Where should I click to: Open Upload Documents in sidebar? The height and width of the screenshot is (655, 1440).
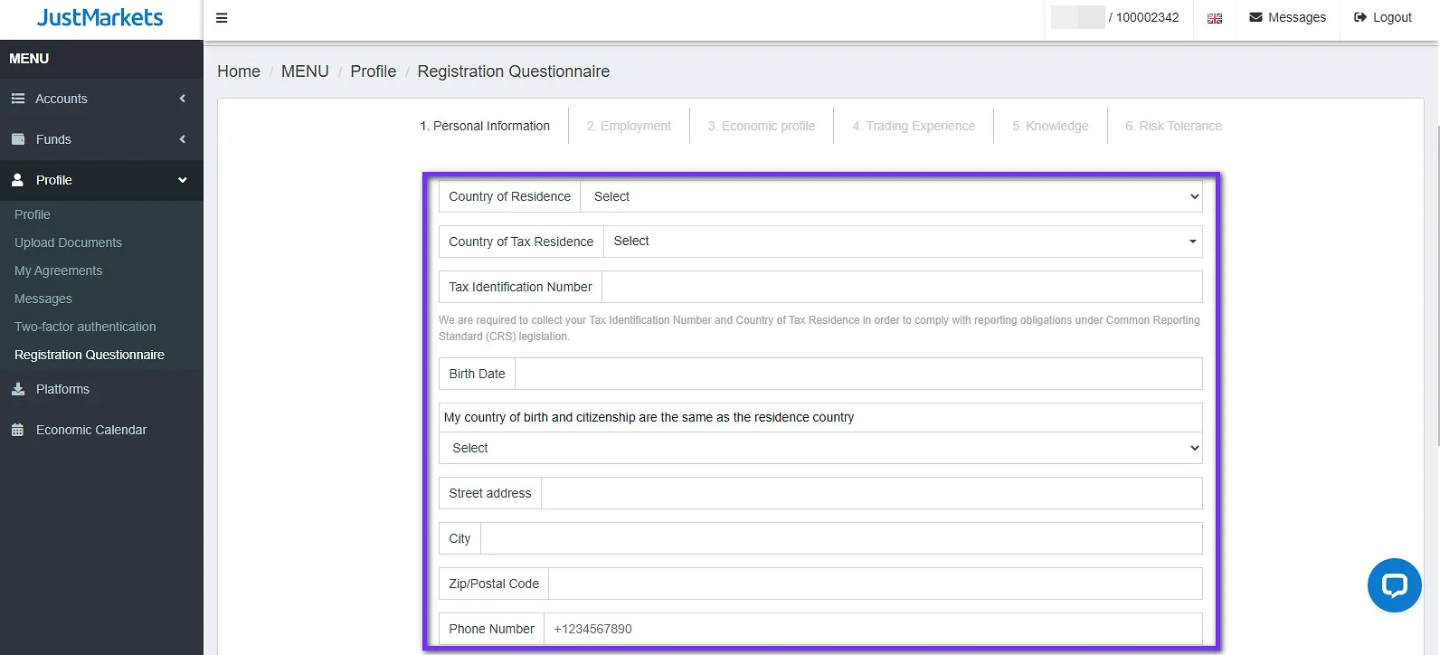tap(68, 242)
